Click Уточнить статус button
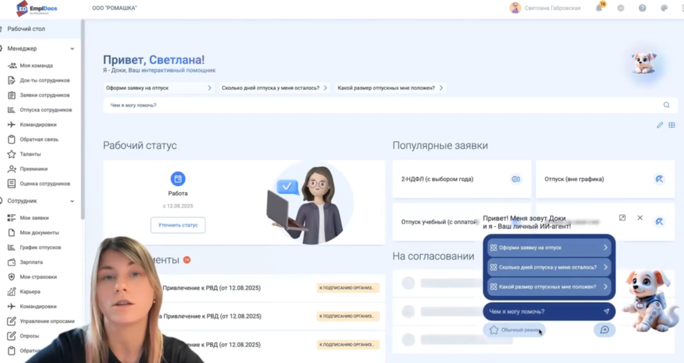684x363 pixels. coord(178,225)
